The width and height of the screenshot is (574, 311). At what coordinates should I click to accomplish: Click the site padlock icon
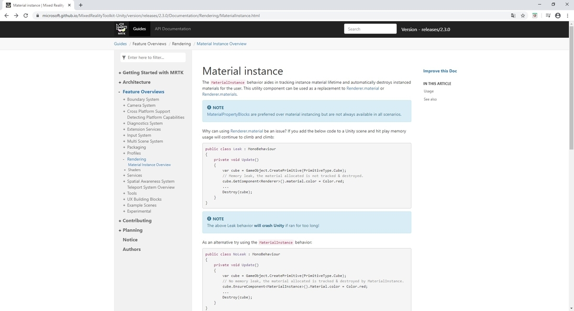tap(37, 15)
